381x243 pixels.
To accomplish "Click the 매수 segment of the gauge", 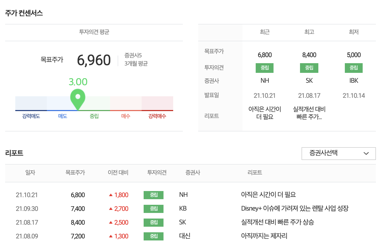I will (126, 103).
